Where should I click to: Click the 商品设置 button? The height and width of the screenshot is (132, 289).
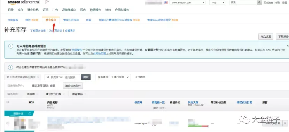266,37
